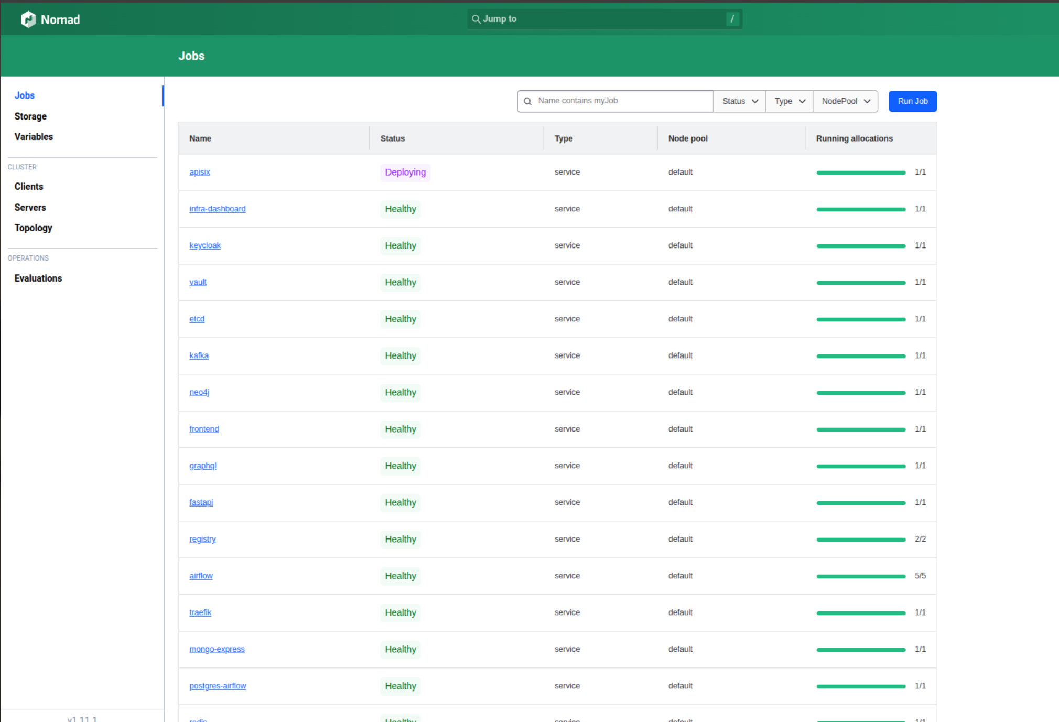
Task: Click the airflow running allocations bar
Action: pyautogui.click(x=860, y=576)
